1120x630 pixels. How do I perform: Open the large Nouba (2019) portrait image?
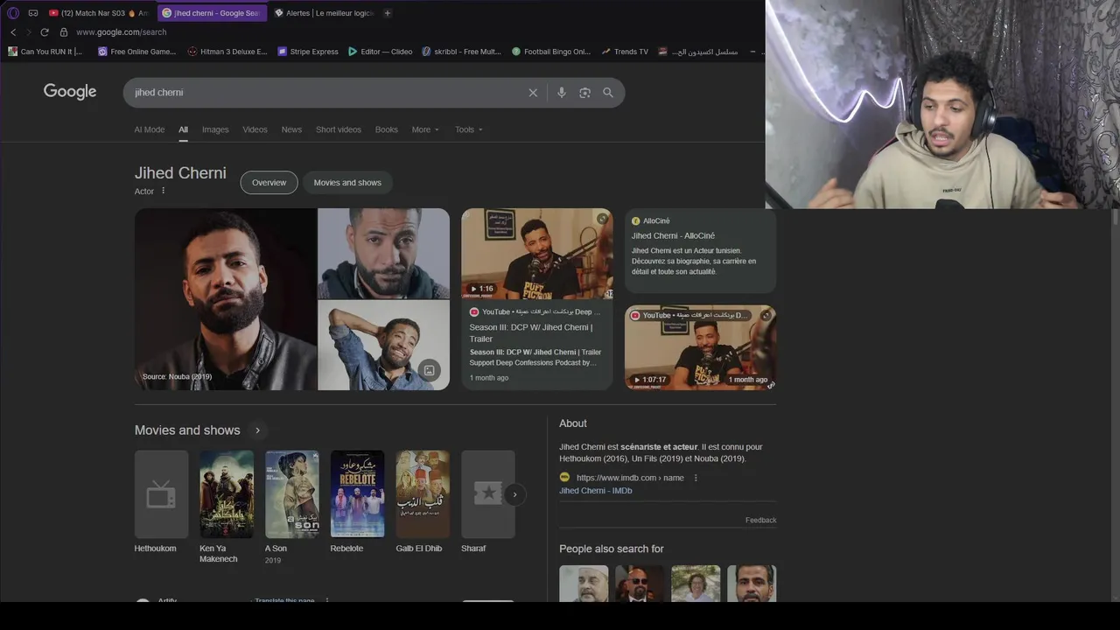click(x=226, y=299)
